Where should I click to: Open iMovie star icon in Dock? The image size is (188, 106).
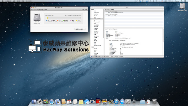click(x=110, y=102)
